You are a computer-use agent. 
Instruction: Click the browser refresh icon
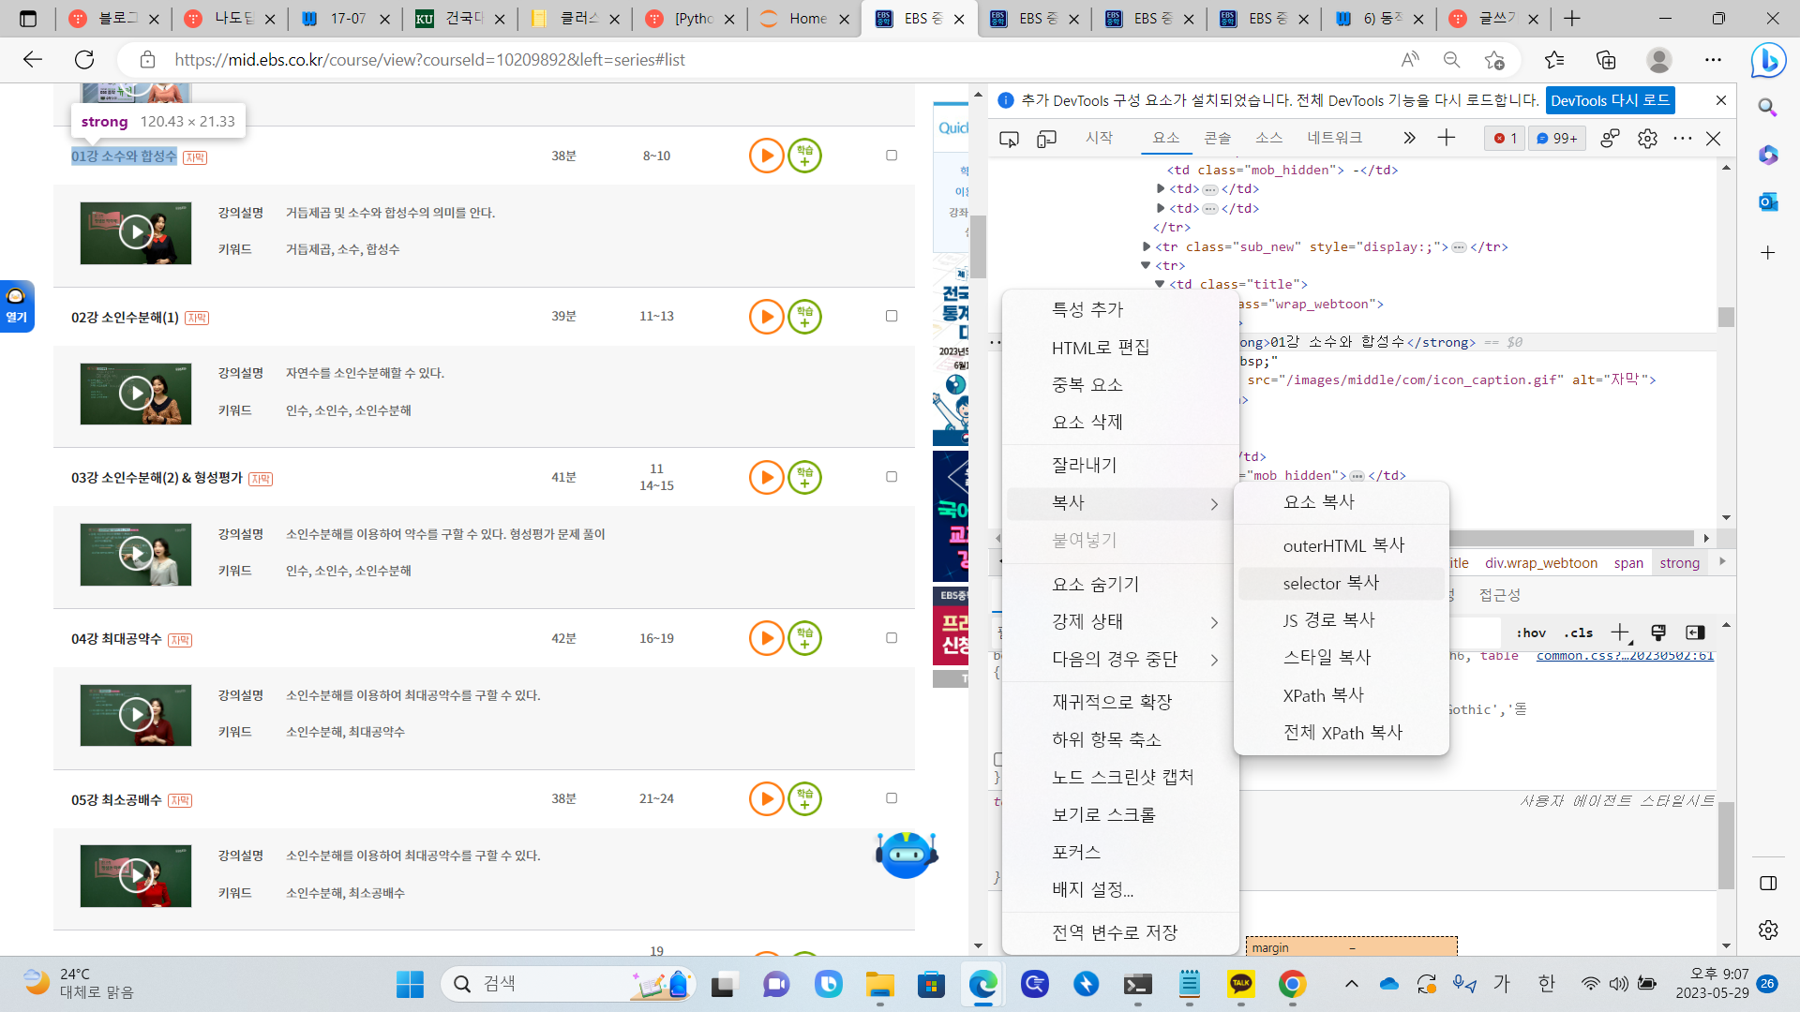click(x=84, y=60)
